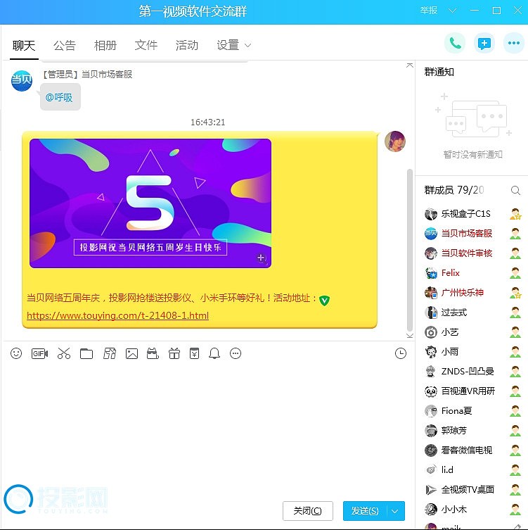Click the @呼吸 mention bubble

[60, 97]
